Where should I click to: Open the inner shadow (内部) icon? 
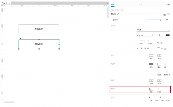coord(159,81)
